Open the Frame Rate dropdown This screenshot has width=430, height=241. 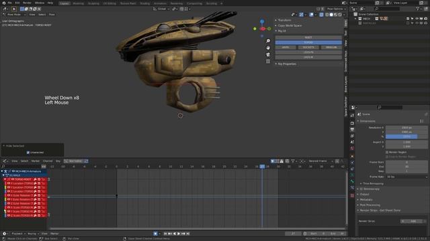406,177
